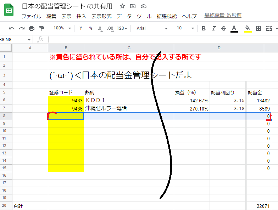
Task: Select the paint format roller
Action: [x=41, y=28]
